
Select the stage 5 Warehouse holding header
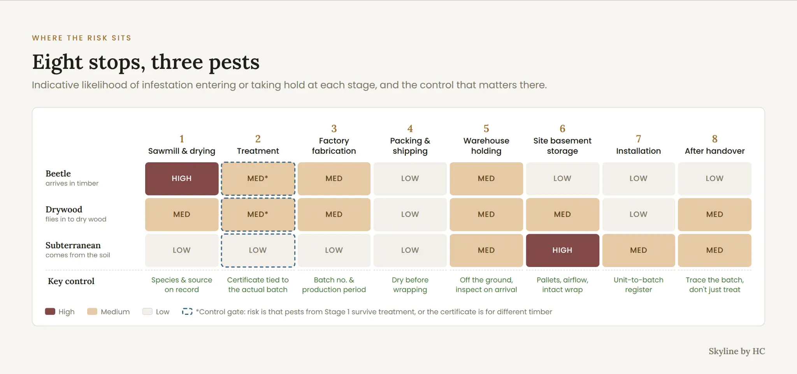[x=486, y=140]
